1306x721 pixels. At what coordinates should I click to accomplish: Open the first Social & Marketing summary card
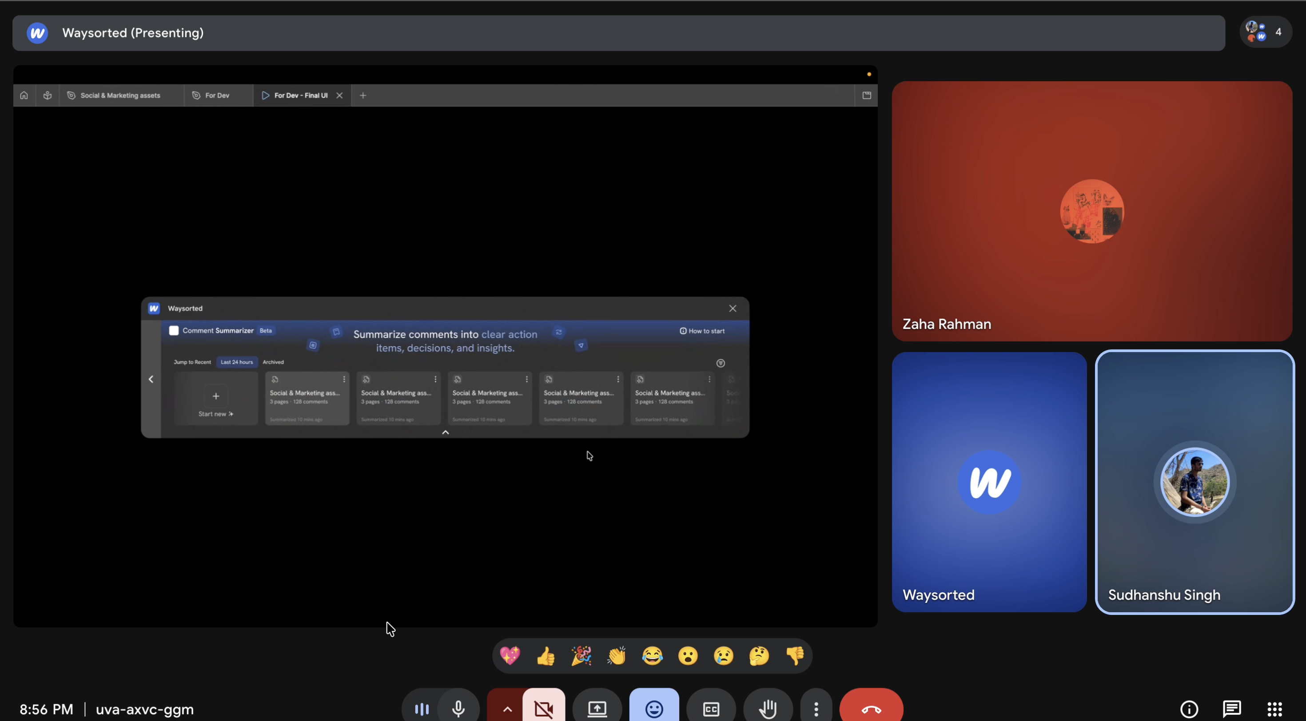(307, 398)
